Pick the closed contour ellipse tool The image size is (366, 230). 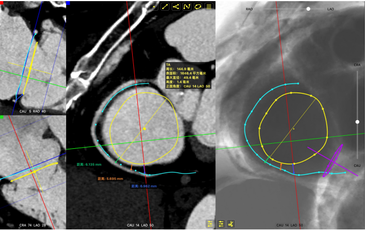coord(198,7)
